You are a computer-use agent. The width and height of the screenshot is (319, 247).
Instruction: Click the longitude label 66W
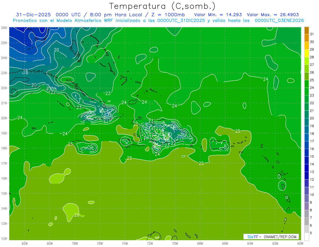225,243
